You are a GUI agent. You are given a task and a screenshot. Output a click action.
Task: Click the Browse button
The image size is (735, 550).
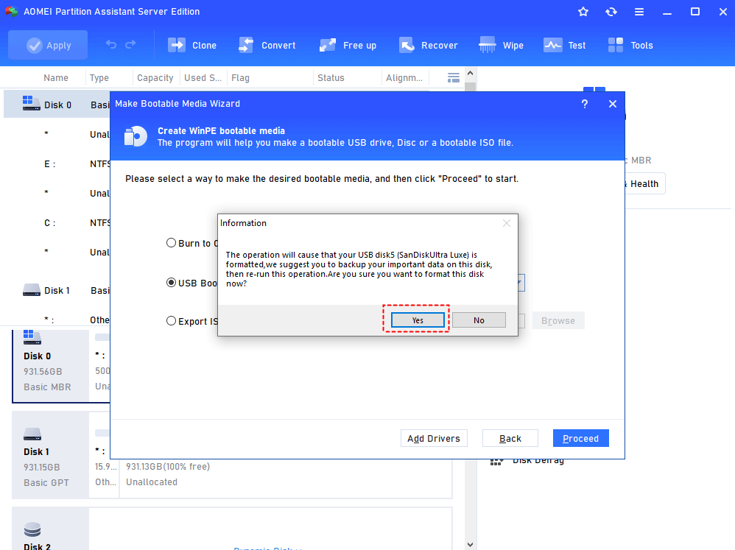[558, 320]
